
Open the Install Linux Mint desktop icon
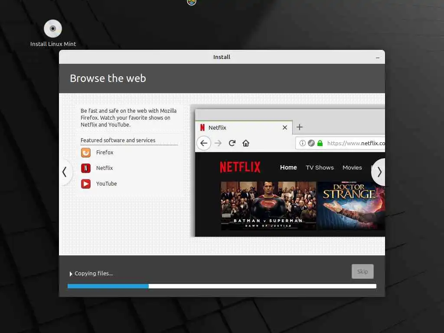tap(53, 33)
